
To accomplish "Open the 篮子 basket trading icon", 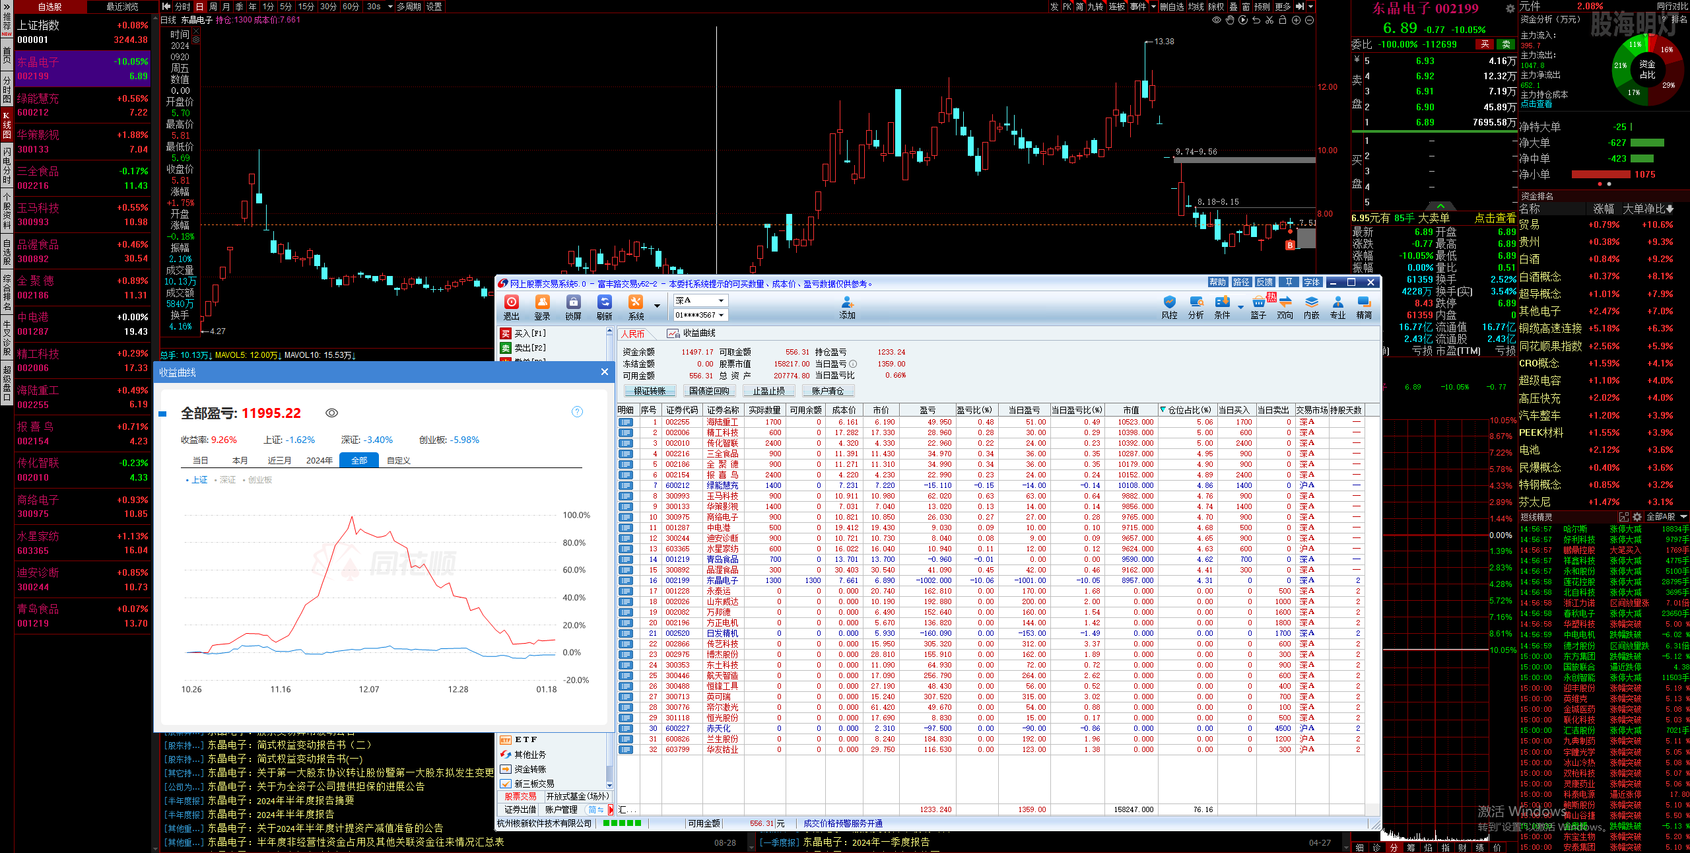I will [x=1258, y=307].
